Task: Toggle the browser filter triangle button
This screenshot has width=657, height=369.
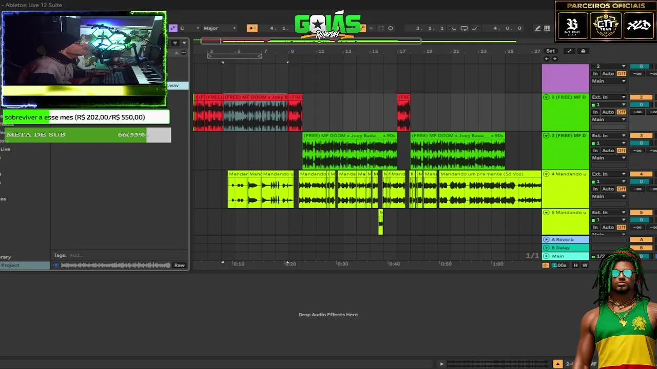Action: coord(175,43)
